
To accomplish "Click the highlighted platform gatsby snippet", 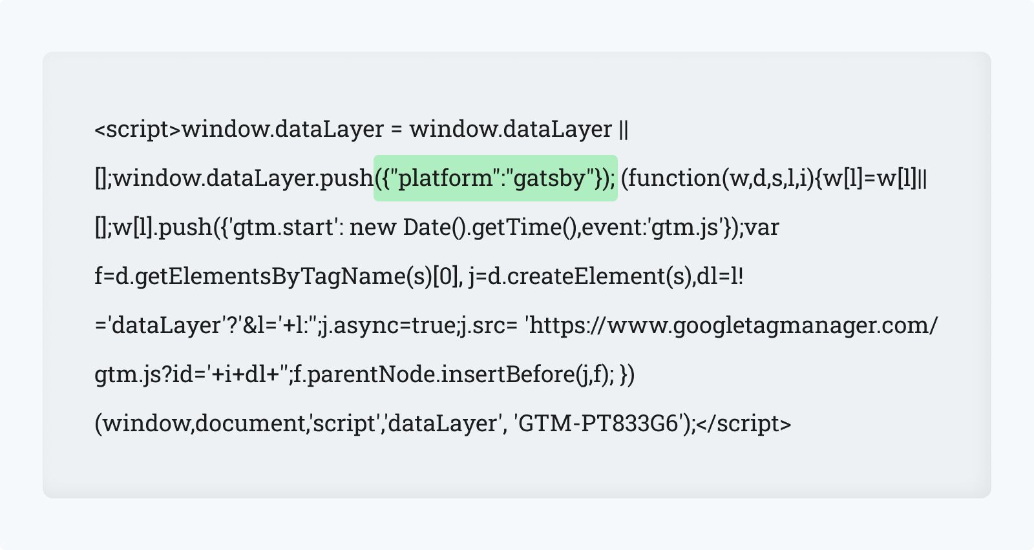I will [496, 178].
